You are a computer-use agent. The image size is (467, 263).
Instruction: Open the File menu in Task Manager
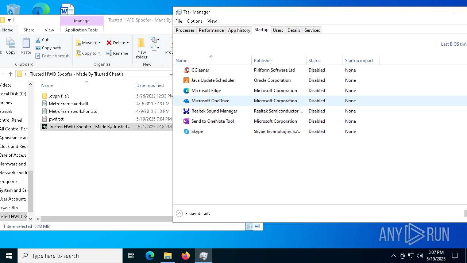click(179, 21)
